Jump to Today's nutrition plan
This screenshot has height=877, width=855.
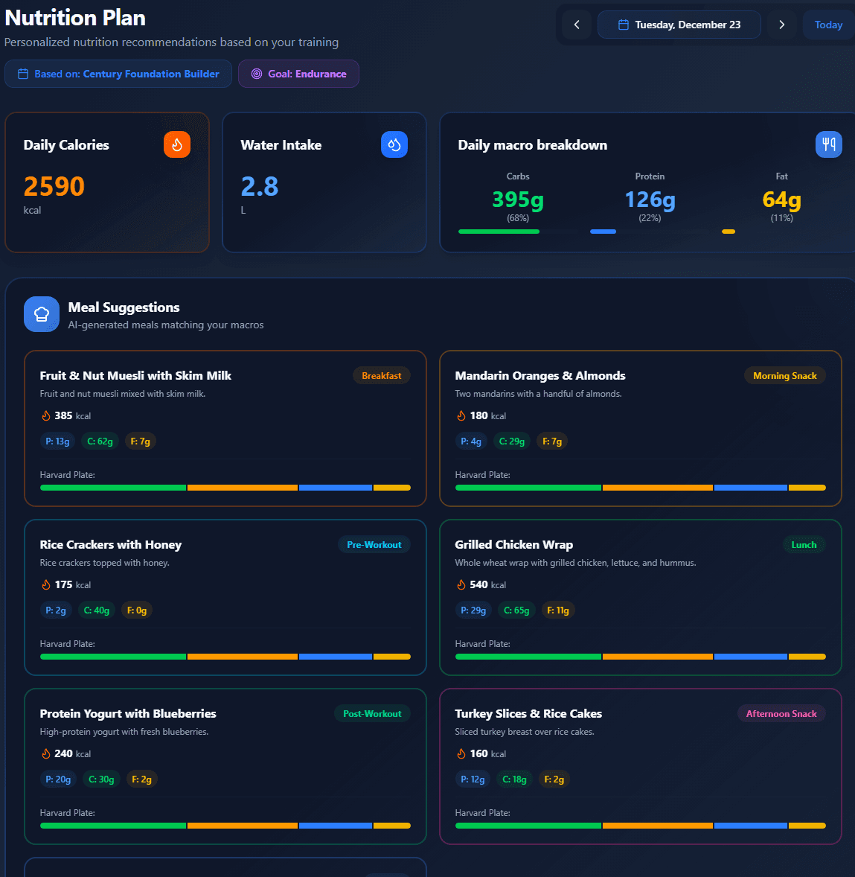point(828,25)
